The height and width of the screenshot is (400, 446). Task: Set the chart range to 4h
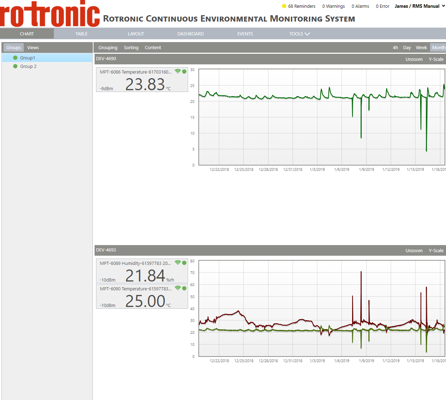point(395,47)
